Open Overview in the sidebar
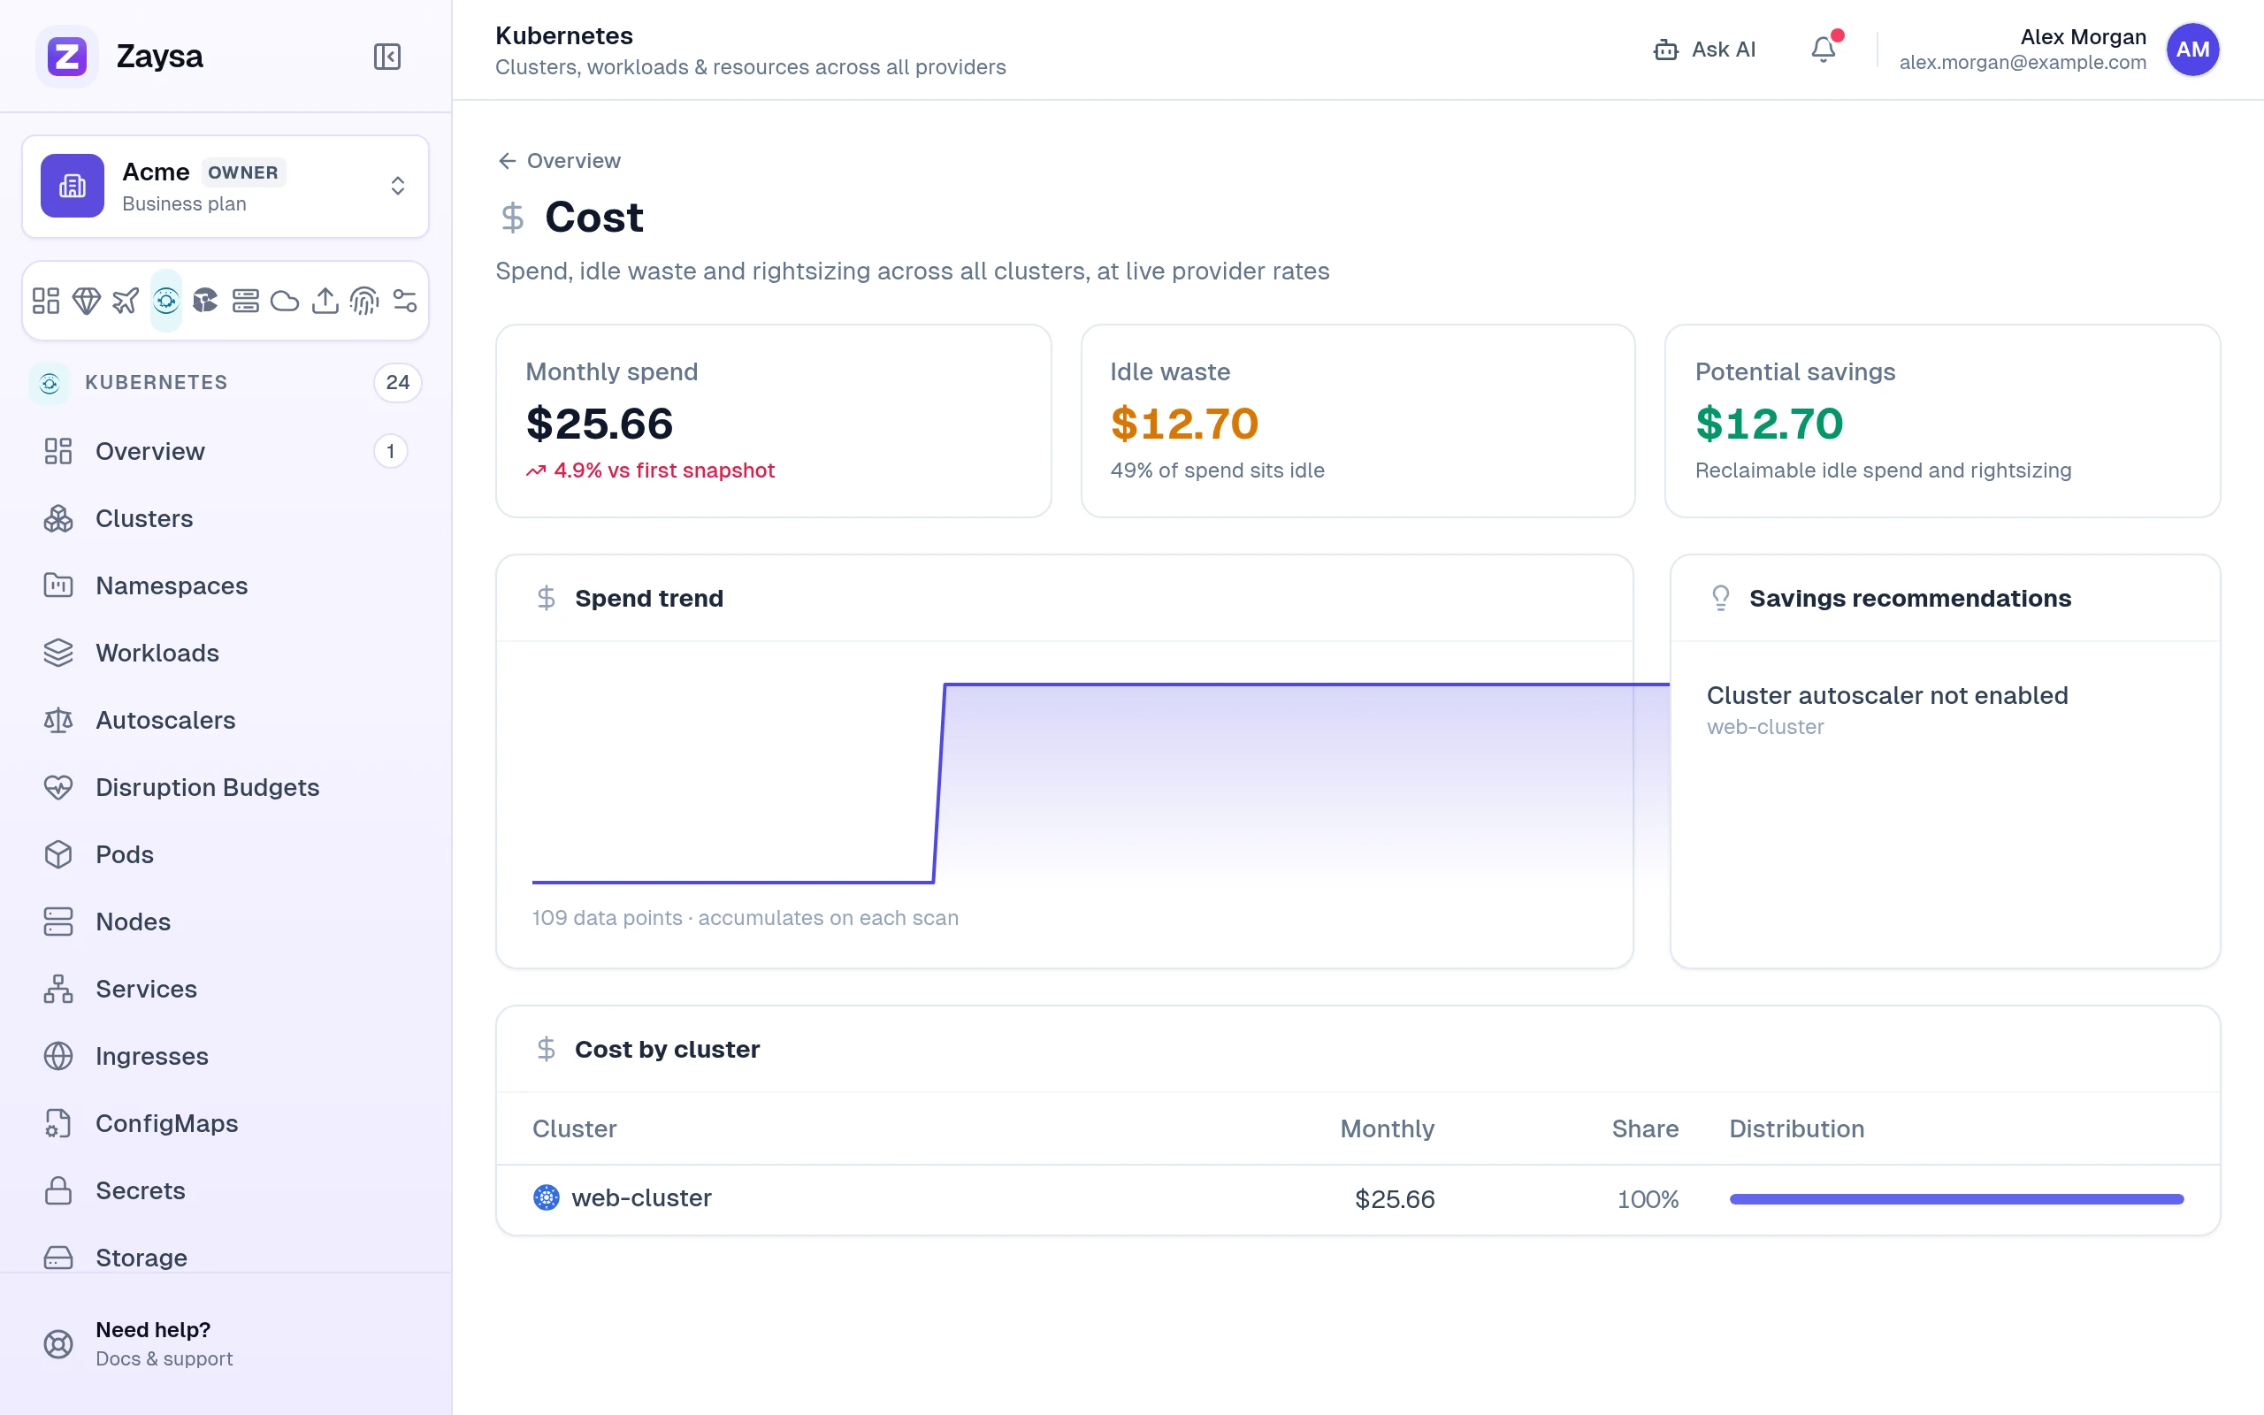 226,451
